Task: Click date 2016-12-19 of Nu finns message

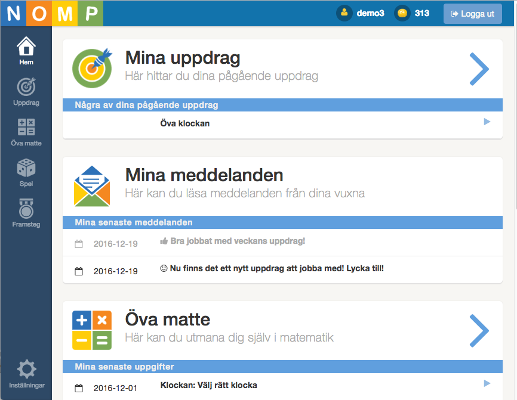Action: click(115, 271)
